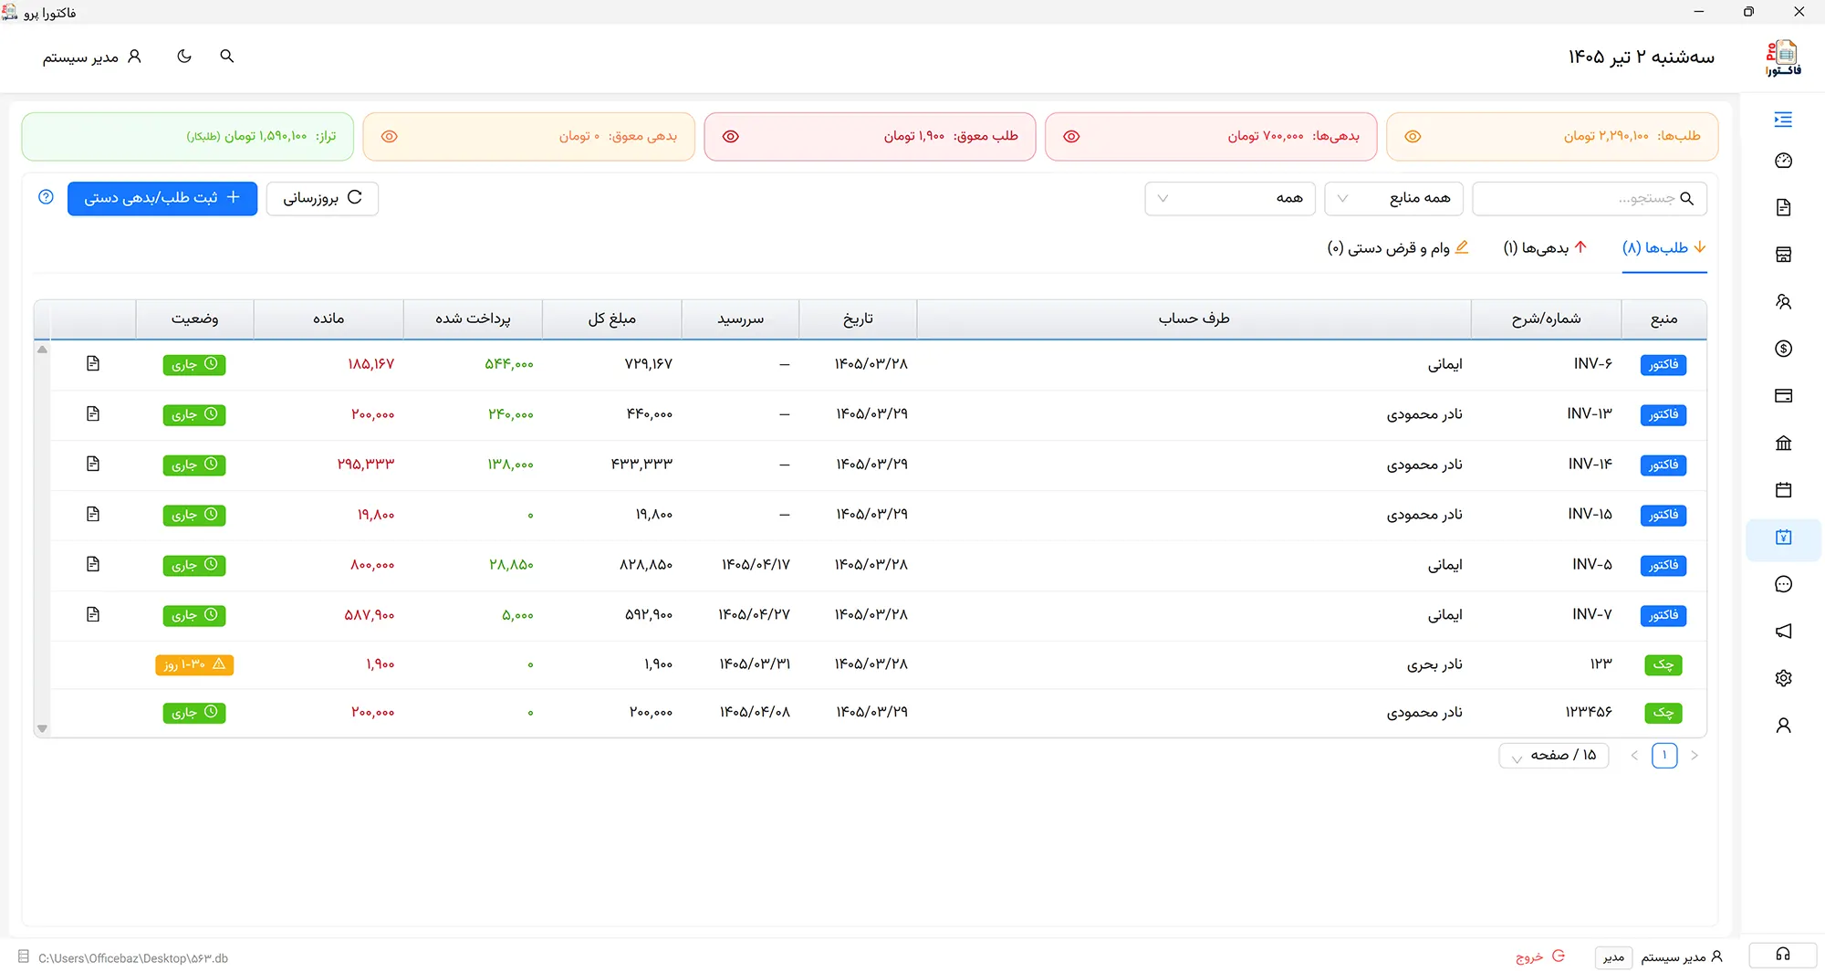The height and width of the screenshot is (972, 1825).
Task: Expand the همه منابع source dropdown
Action: click(1393, 199)
